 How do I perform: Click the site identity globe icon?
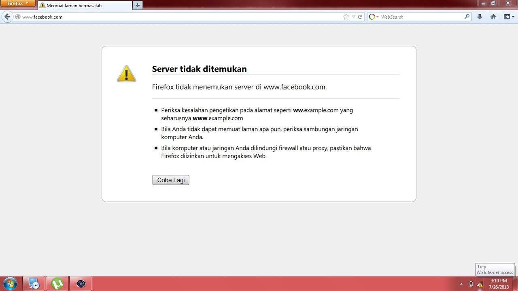coord(17,17)
